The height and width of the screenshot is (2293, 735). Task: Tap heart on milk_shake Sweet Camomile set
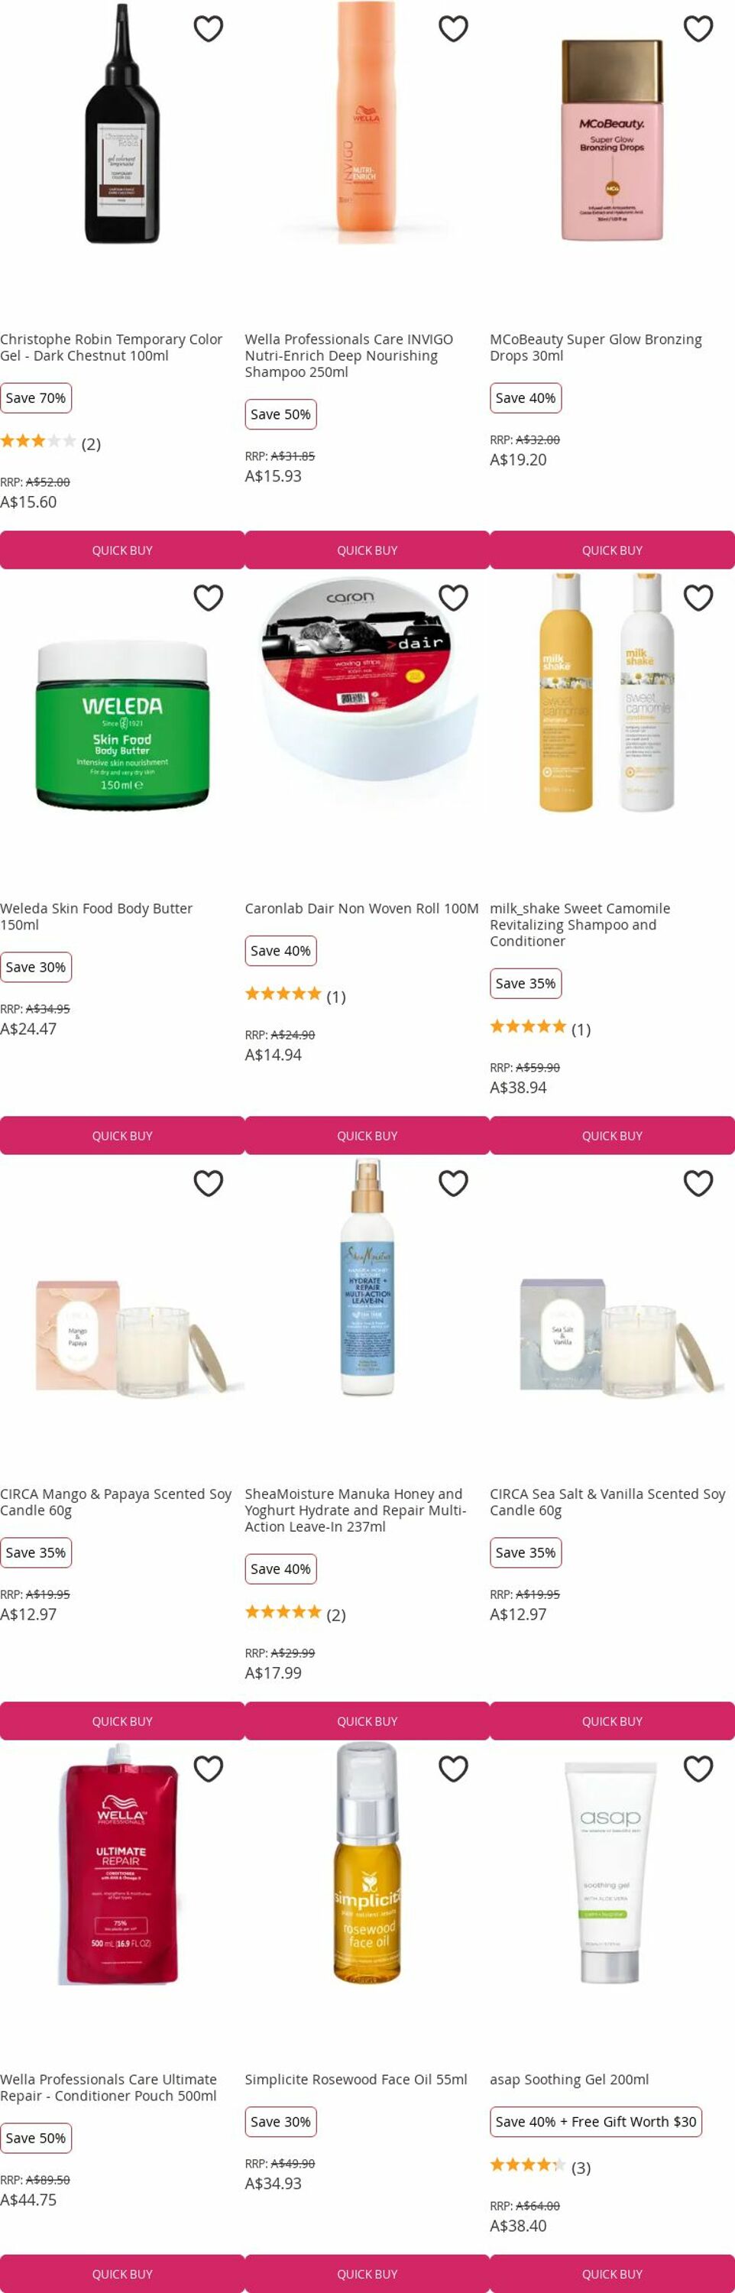[x=698, y=597]
